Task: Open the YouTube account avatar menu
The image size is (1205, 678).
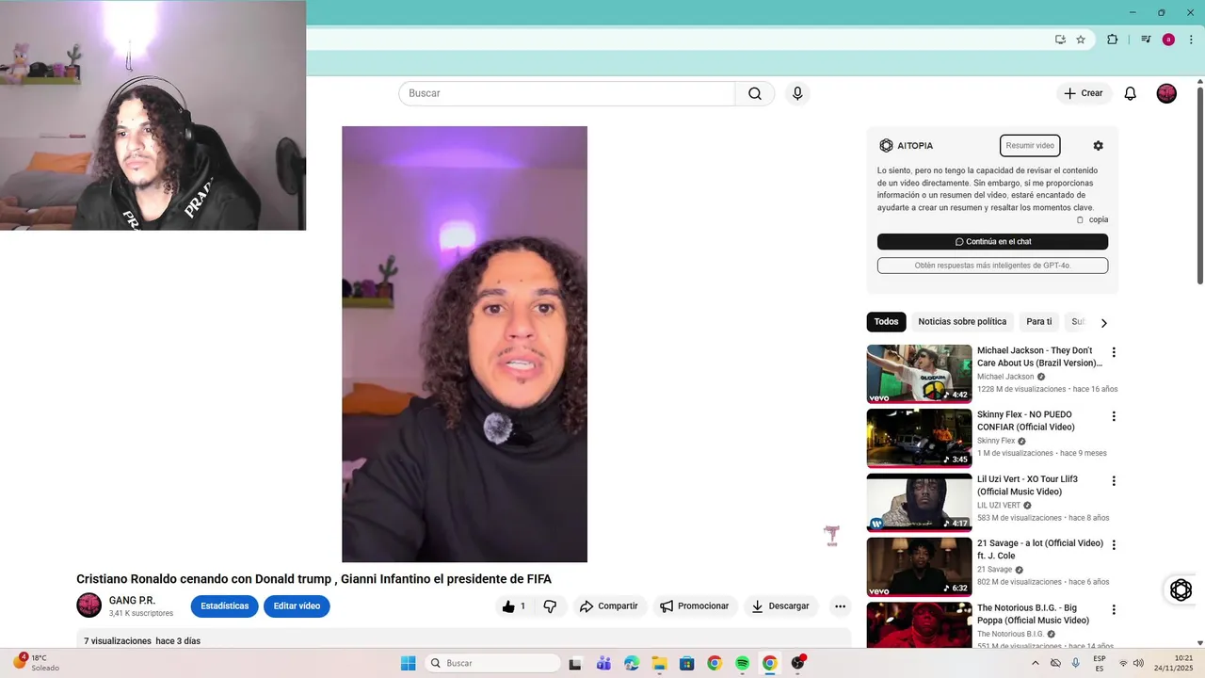Action: (x=1166, y=93)
